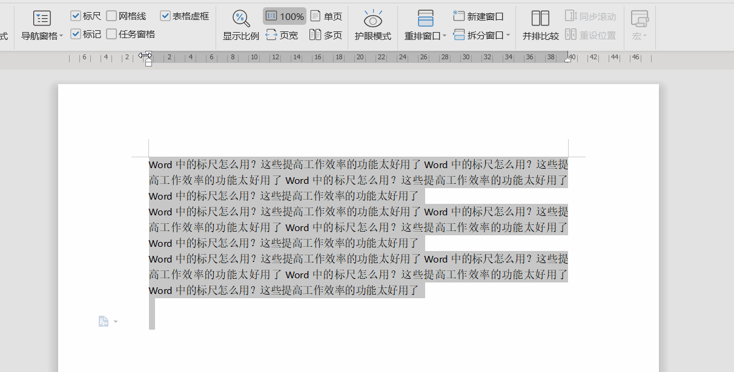Click the horizontal ruler scale
The height and width of the screenshot is (372, 734).
tap(360, 58)
